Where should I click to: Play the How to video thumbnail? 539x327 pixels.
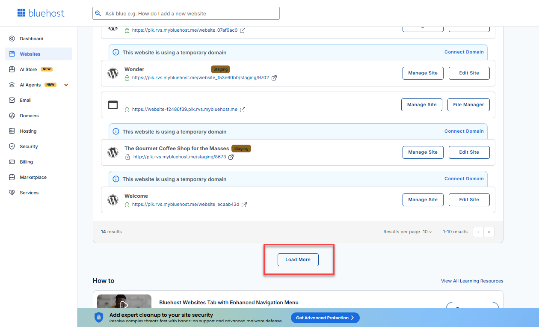(x=124, y=304)
